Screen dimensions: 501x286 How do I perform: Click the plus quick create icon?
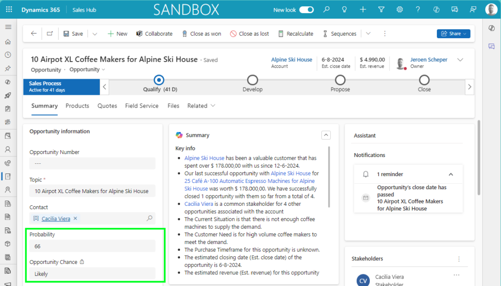click(363, 10)
